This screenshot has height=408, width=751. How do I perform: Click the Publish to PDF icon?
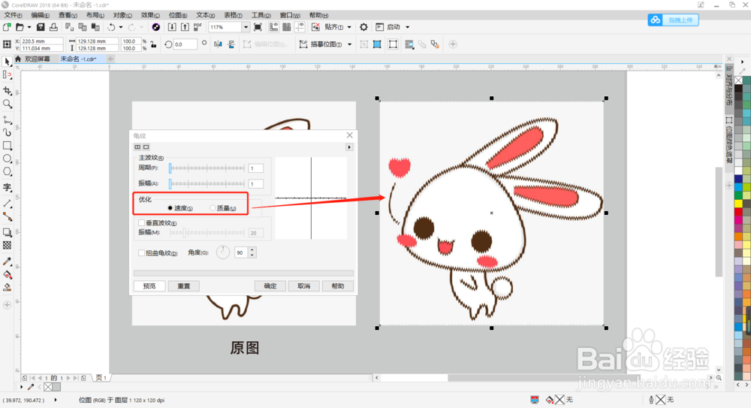pos(198,27)
